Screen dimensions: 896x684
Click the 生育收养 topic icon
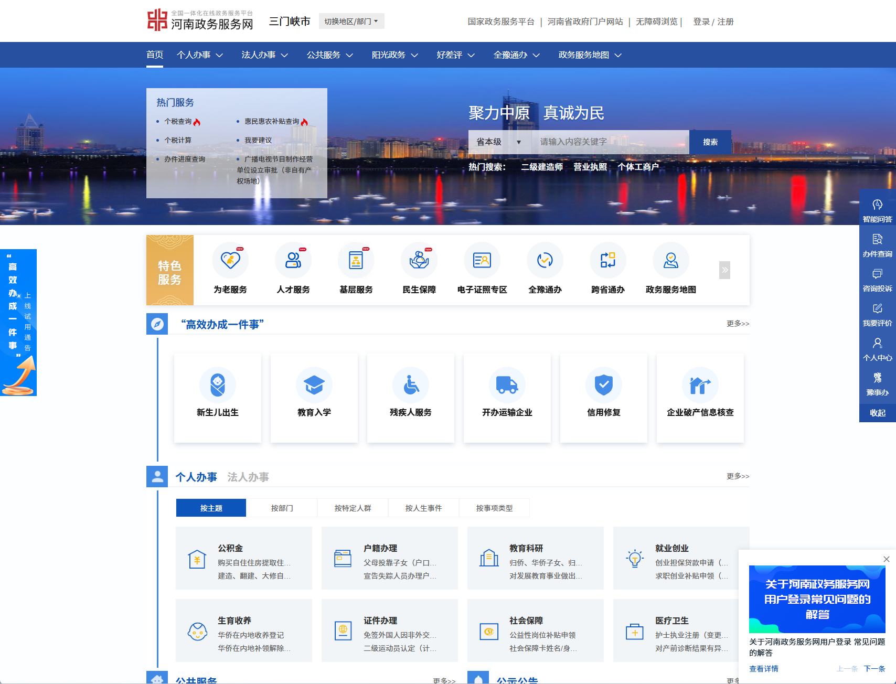click(x=197, y=631)
